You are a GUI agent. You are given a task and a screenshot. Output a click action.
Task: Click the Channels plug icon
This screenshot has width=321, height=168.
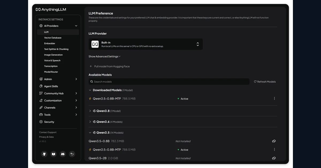click(41, 107)
